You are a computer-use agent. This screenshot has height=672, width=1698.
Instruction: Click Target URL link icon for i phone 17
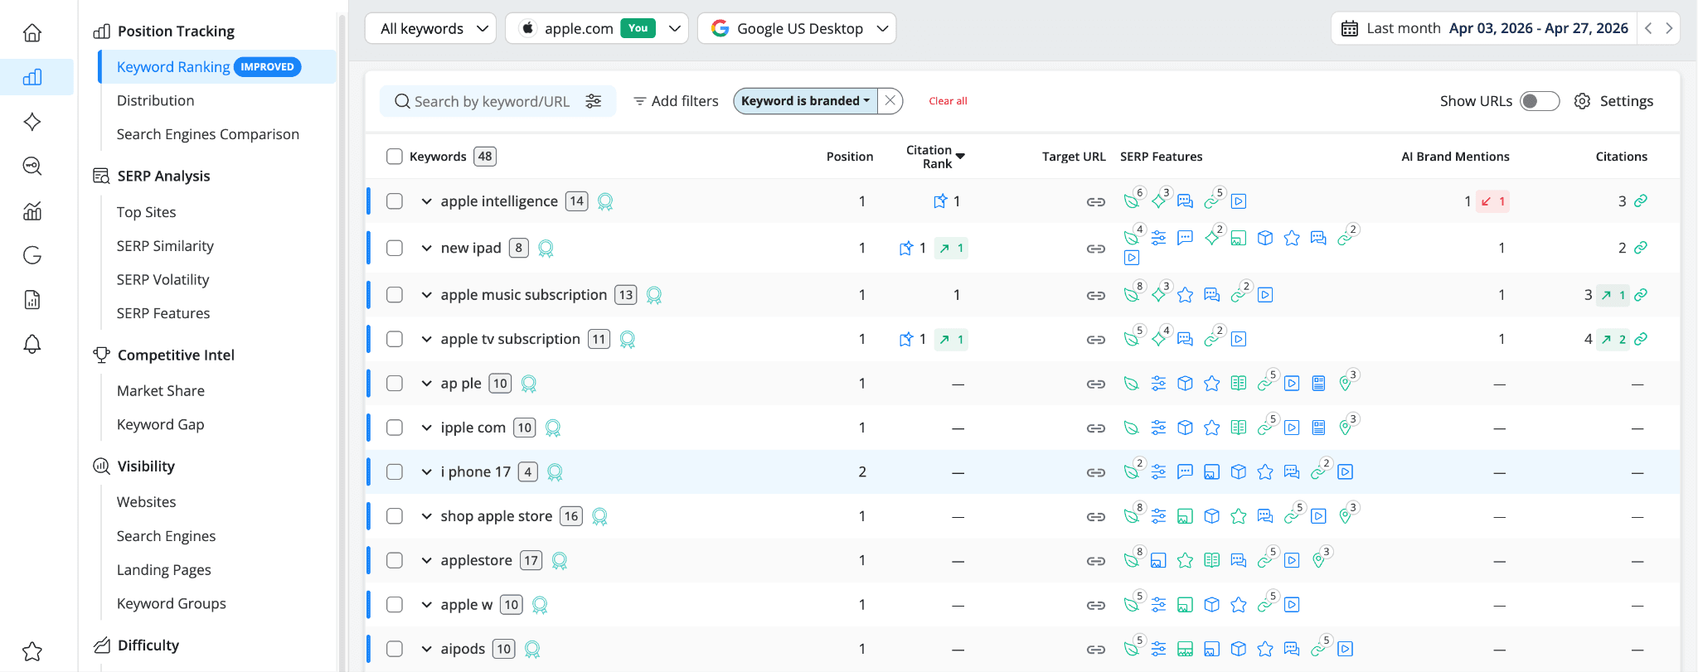pos(1096,472)
